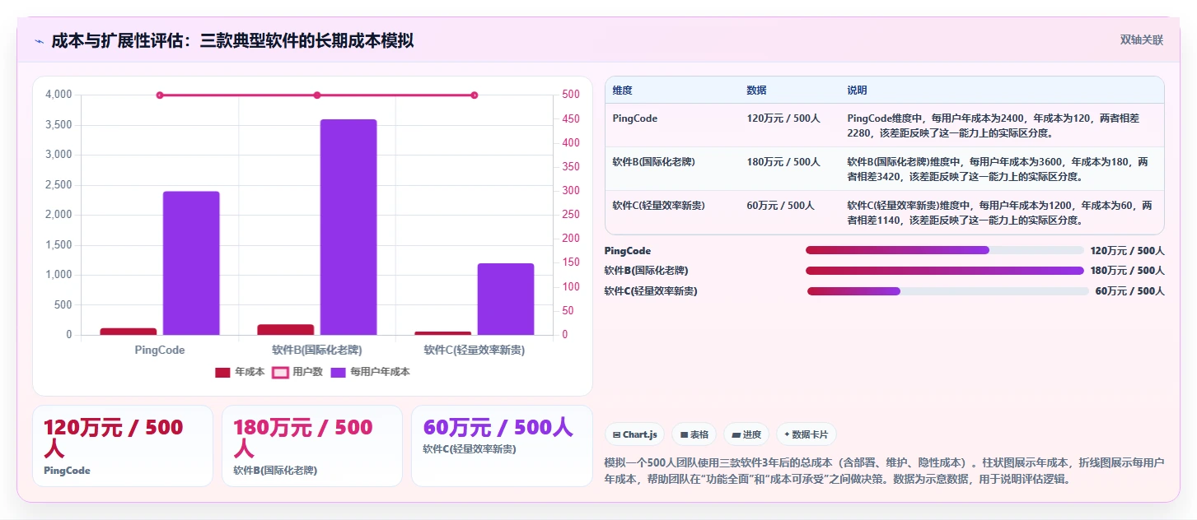Click line point above 软件B
1197x520 pixels.
pos(317,95)
